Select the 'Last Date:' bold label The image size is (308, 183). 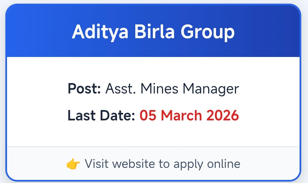coord(102,116)
